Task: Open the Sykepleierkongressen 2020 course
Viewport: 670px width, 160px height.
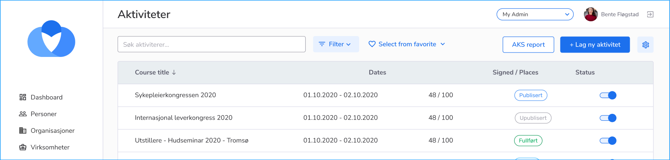Action: point(175,95)
